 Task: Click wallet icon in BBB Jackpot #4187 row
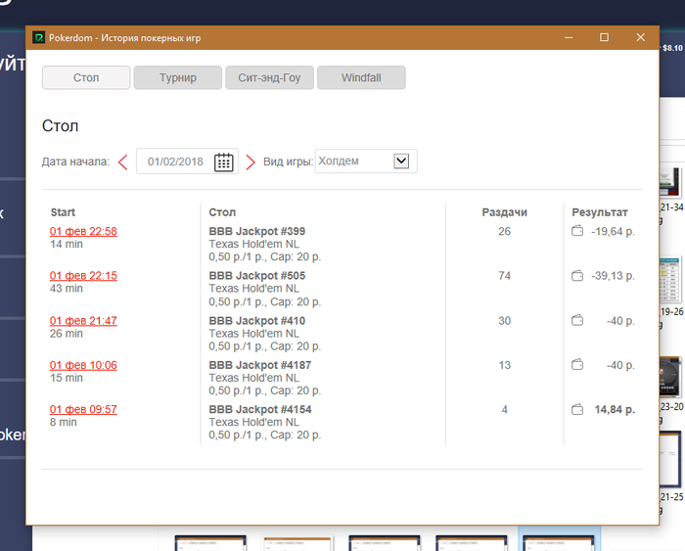577,364
